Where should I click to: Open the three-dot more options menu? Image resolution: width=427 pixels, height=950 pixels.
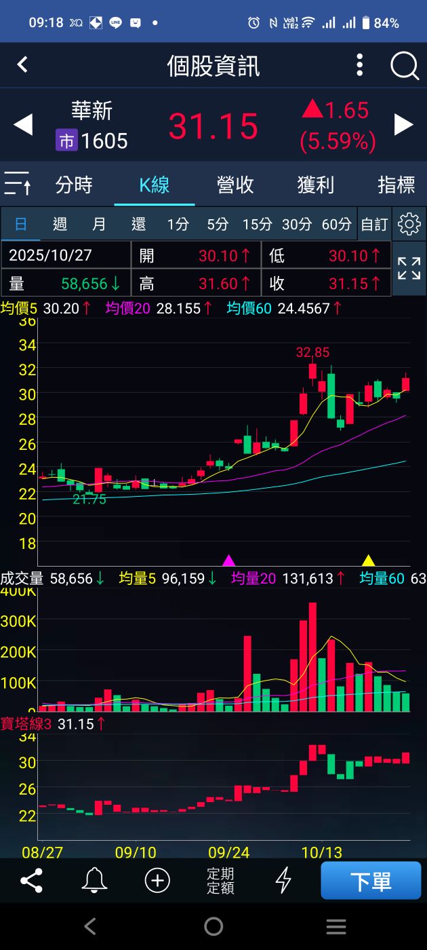[360, 65]
